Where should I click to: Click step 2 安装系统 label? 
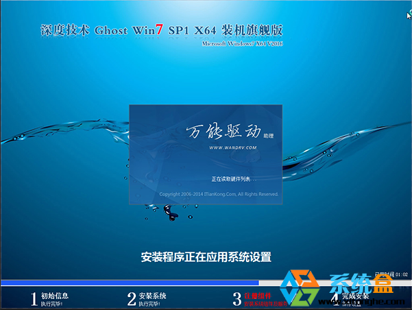[x=152, y=296]
